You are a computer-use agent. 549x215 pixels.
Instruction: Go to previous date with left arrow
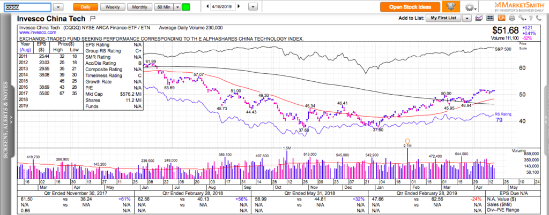[207, 6]
